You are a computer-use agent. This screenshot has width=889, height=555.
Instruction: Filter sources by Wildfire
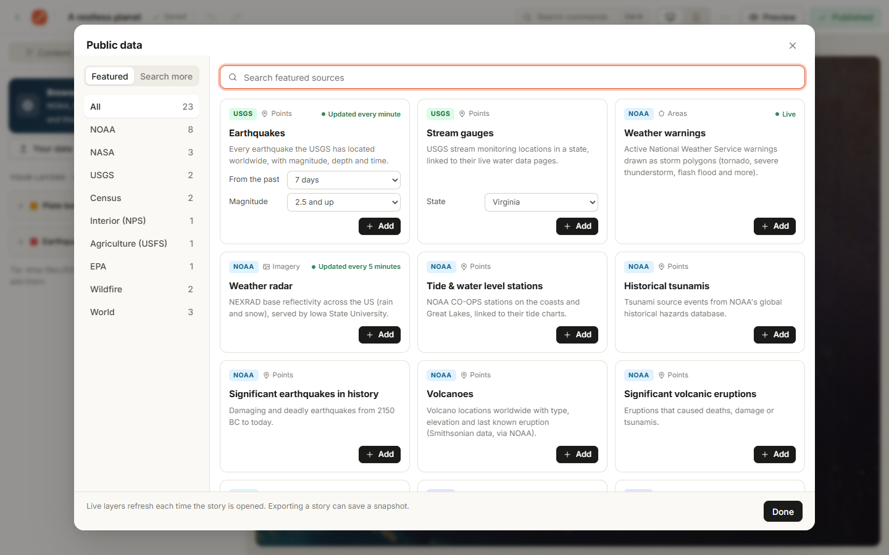click(x=141, y=289)
